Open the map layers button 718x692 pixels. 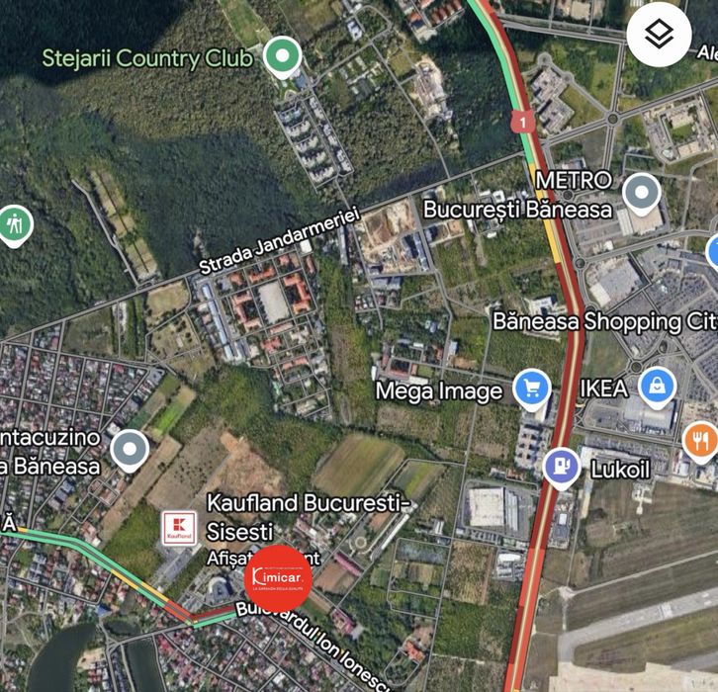(659, 35)
